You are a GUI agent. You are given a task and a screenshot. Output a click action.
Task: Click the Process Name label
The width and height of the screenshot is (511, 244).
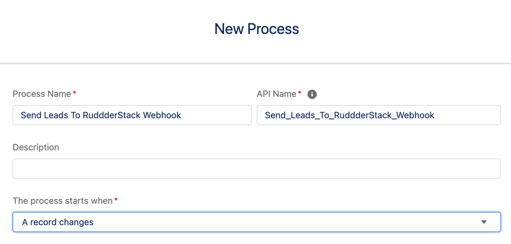(x=42, y=94)
